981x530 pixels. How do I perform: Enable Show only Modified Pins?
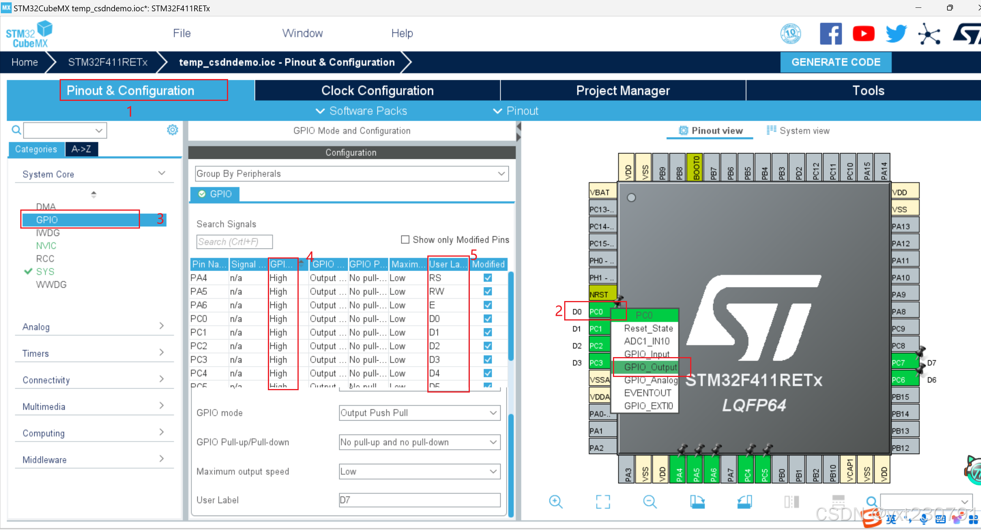[x=405, y=239]
